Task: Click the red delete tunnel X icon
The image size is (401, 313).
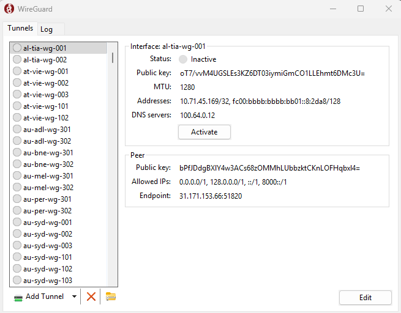Action: point(91,296)
